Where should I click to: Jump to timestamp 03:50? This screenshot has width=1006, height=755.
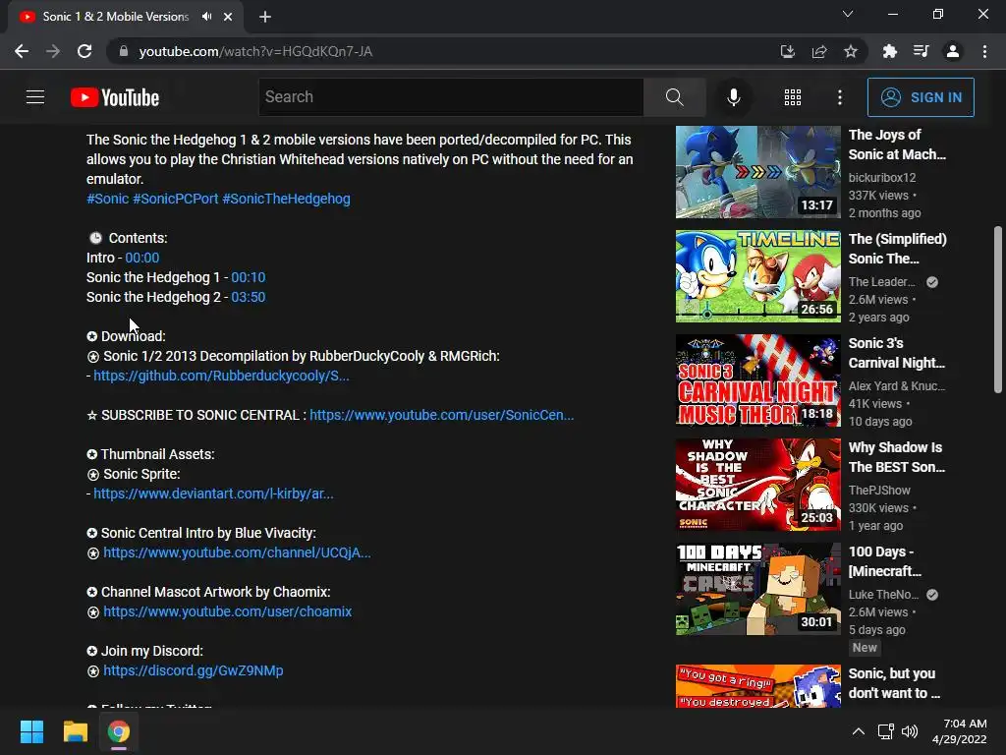[249, 297]
